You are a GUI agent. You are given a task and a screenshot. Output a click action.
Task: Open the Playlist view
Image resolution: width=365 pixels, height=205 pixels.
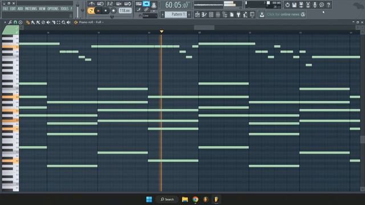coord(197,15)
